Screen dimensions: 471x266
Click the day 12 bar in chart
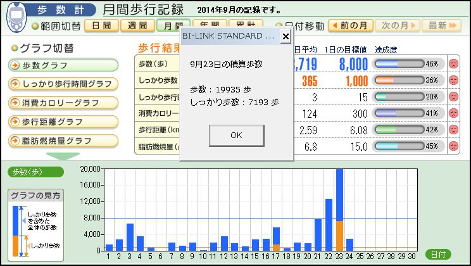(224, 243)
